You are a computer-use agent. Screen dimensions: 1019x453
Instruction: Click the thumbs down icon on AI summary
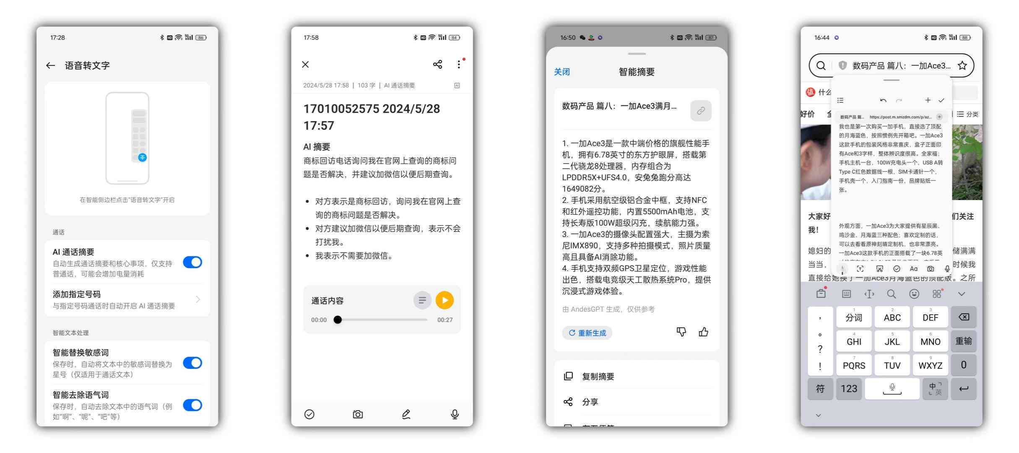pos(678,331)
